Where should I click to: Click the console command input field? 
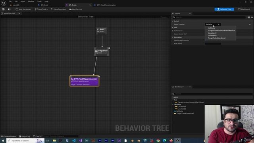[61, 136]
